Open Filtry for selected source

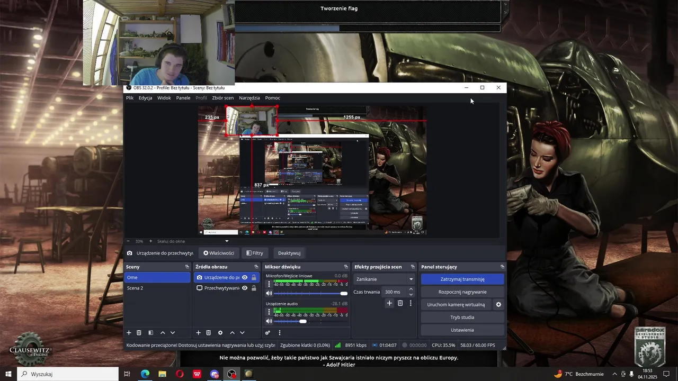click(x=255, y=253)
